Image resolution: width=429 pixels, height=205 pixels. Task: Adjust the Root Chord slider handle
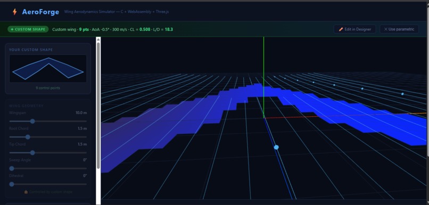coord(28,137)
